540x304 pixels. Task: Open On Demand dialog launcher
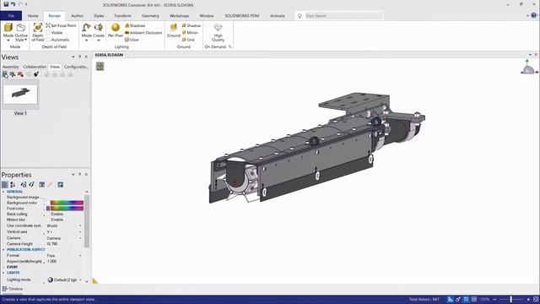(229, 47)
